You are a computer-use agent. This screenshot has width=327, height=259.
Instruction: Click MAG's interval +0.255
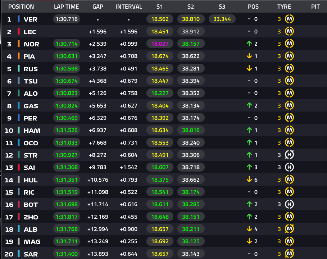[x=128, y=241]
